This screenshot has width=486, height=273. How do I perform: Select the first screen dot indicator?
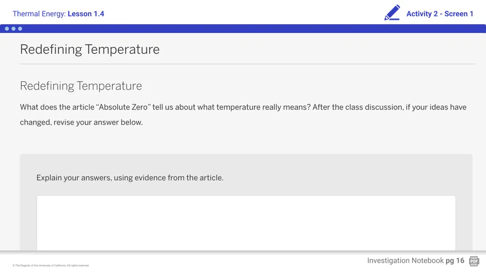click(x=7, y=29)
